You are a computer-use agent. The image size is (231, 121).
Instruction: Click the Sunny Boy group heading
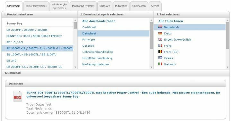(x=14, y=23)
